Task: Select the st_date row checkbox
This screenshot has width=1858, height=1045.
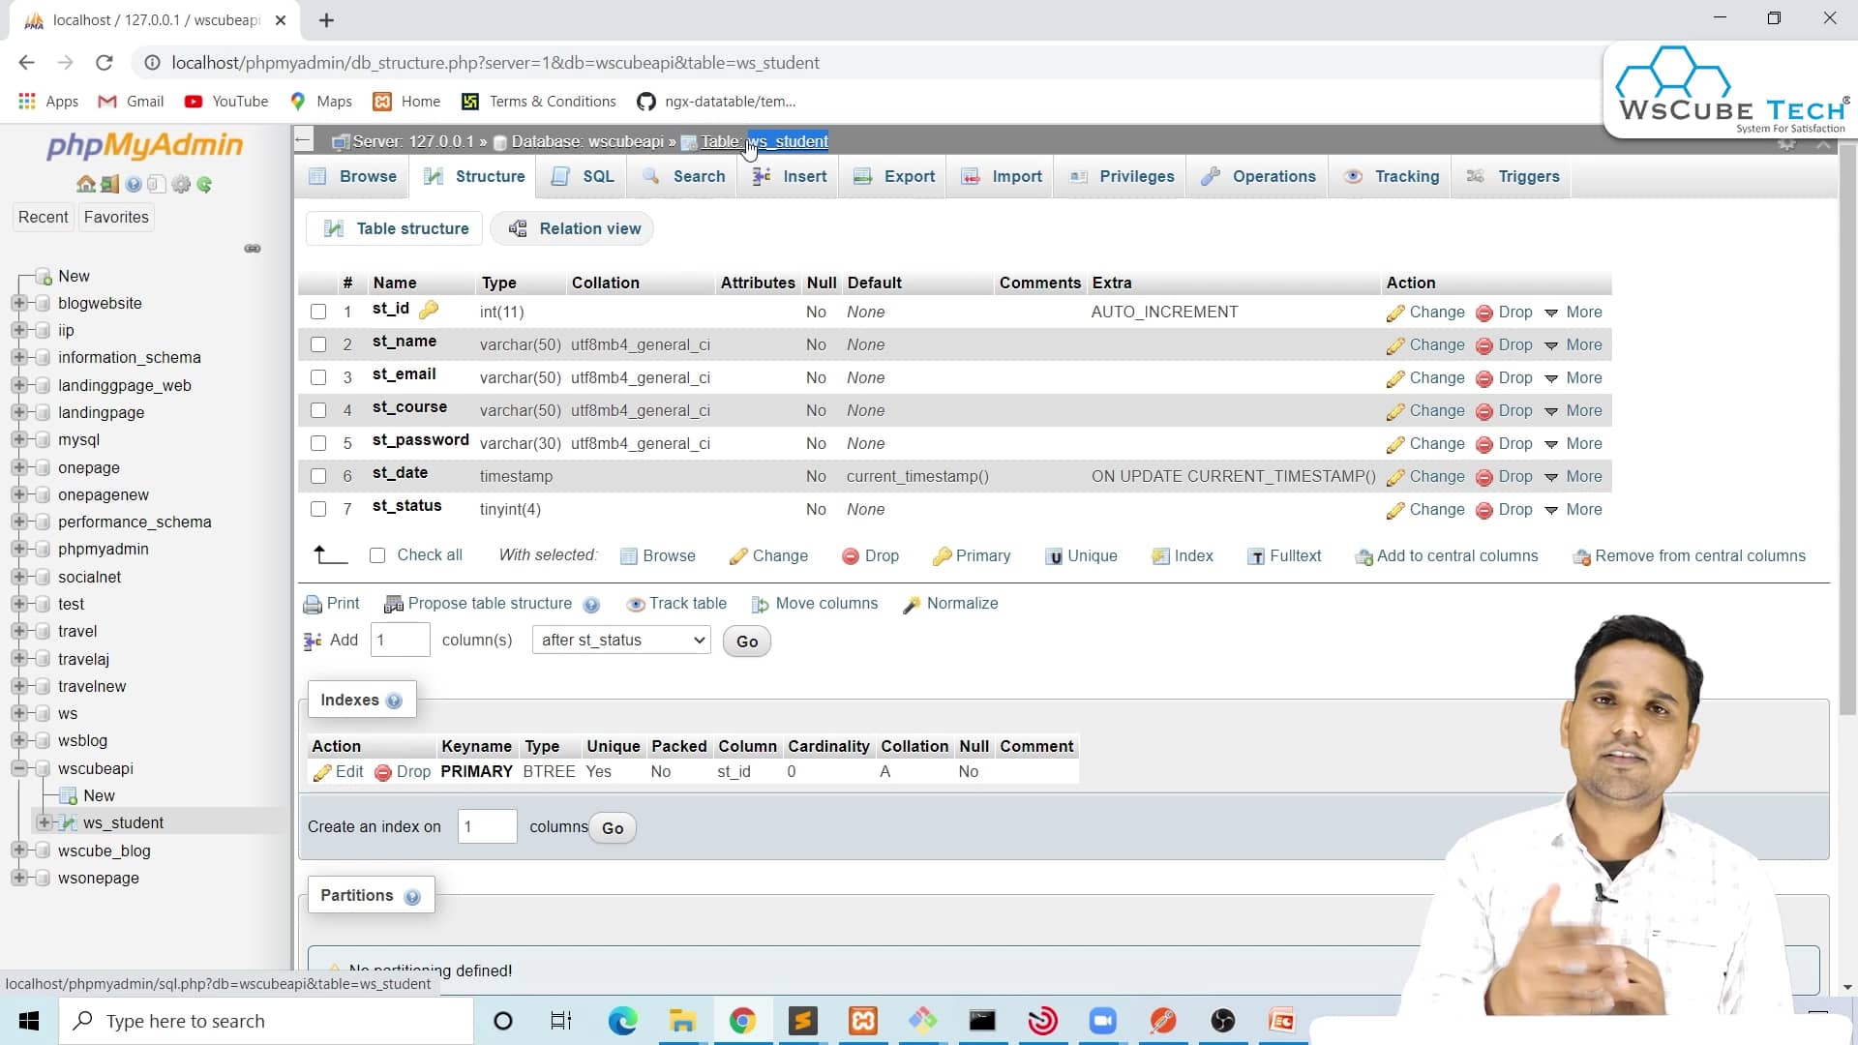Action: pos(318,477)
